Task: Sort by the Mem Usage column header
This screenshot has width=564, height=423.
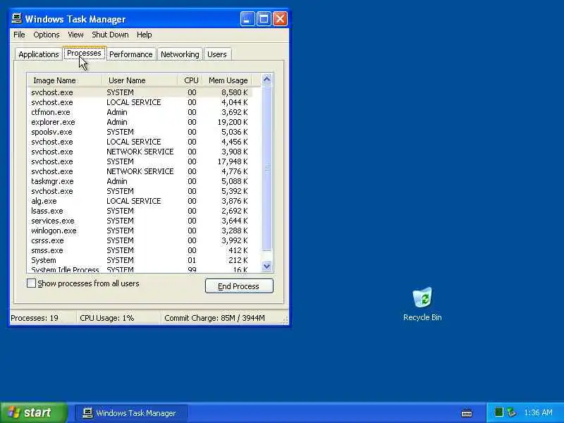Action: click(x=227, y=80)
